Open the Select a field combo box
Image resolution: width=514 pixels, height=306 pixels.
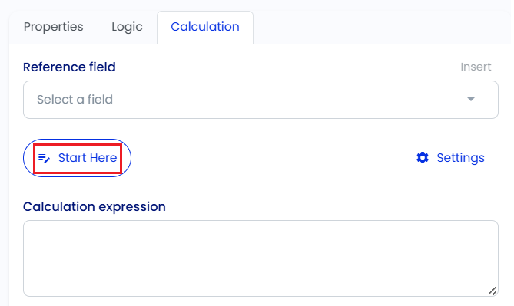tap(260, 100)
